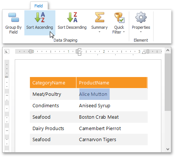Click the Group By Field icon
The height and width of the screenshot is (157, 175).
tap(14, 17)
